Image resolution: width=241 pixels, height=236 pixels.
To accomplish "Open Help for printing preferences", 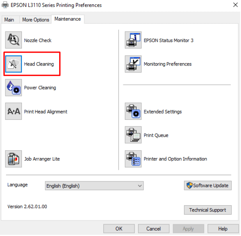I will click(x=223, y=229).
